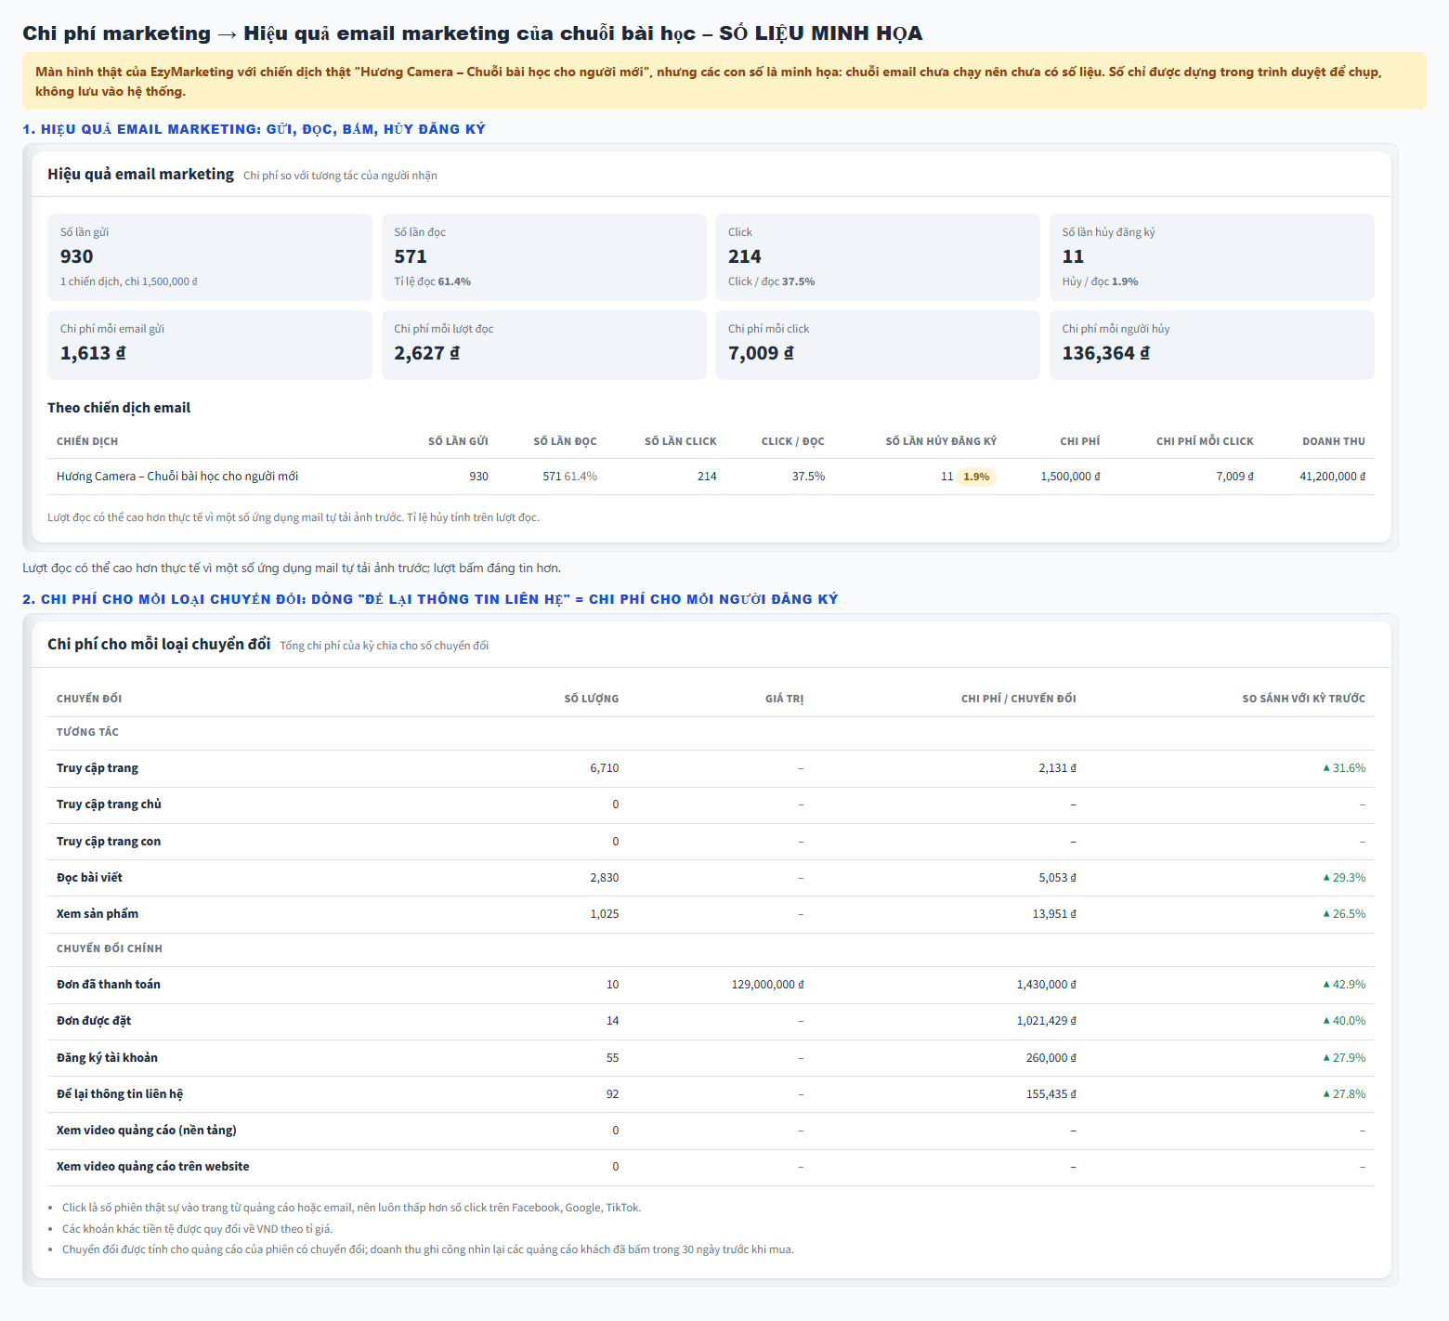The image size is (1449, 1321).
Task: Click the 1,500,000 ₫ cost cell in campaign table
Action: coord(1070,477)
